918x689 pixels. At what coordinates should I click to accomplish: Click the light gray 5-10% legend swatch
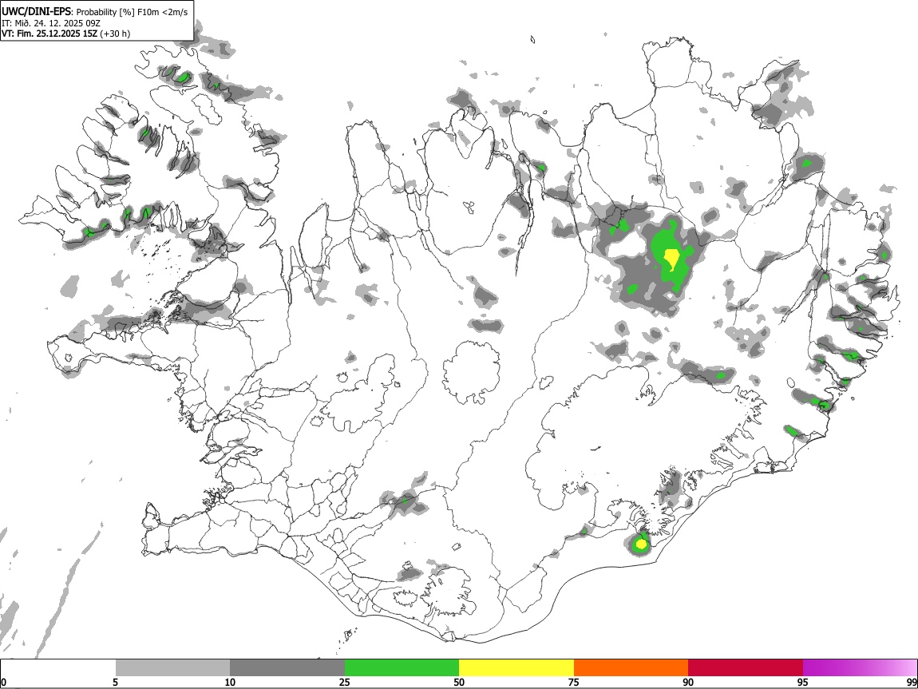pyautogui.click(x=172, y=668)
